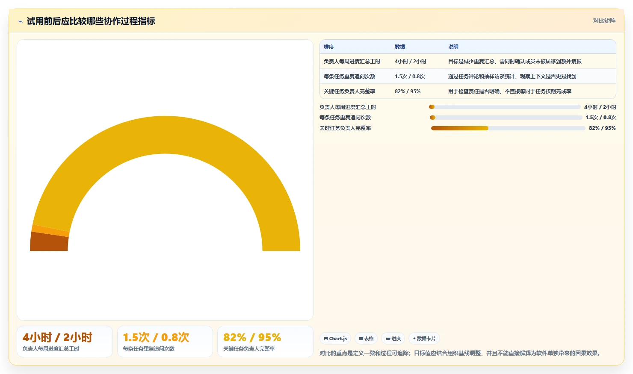Click the large yellow gauge arc segment
633x374 pixels.
165,135
